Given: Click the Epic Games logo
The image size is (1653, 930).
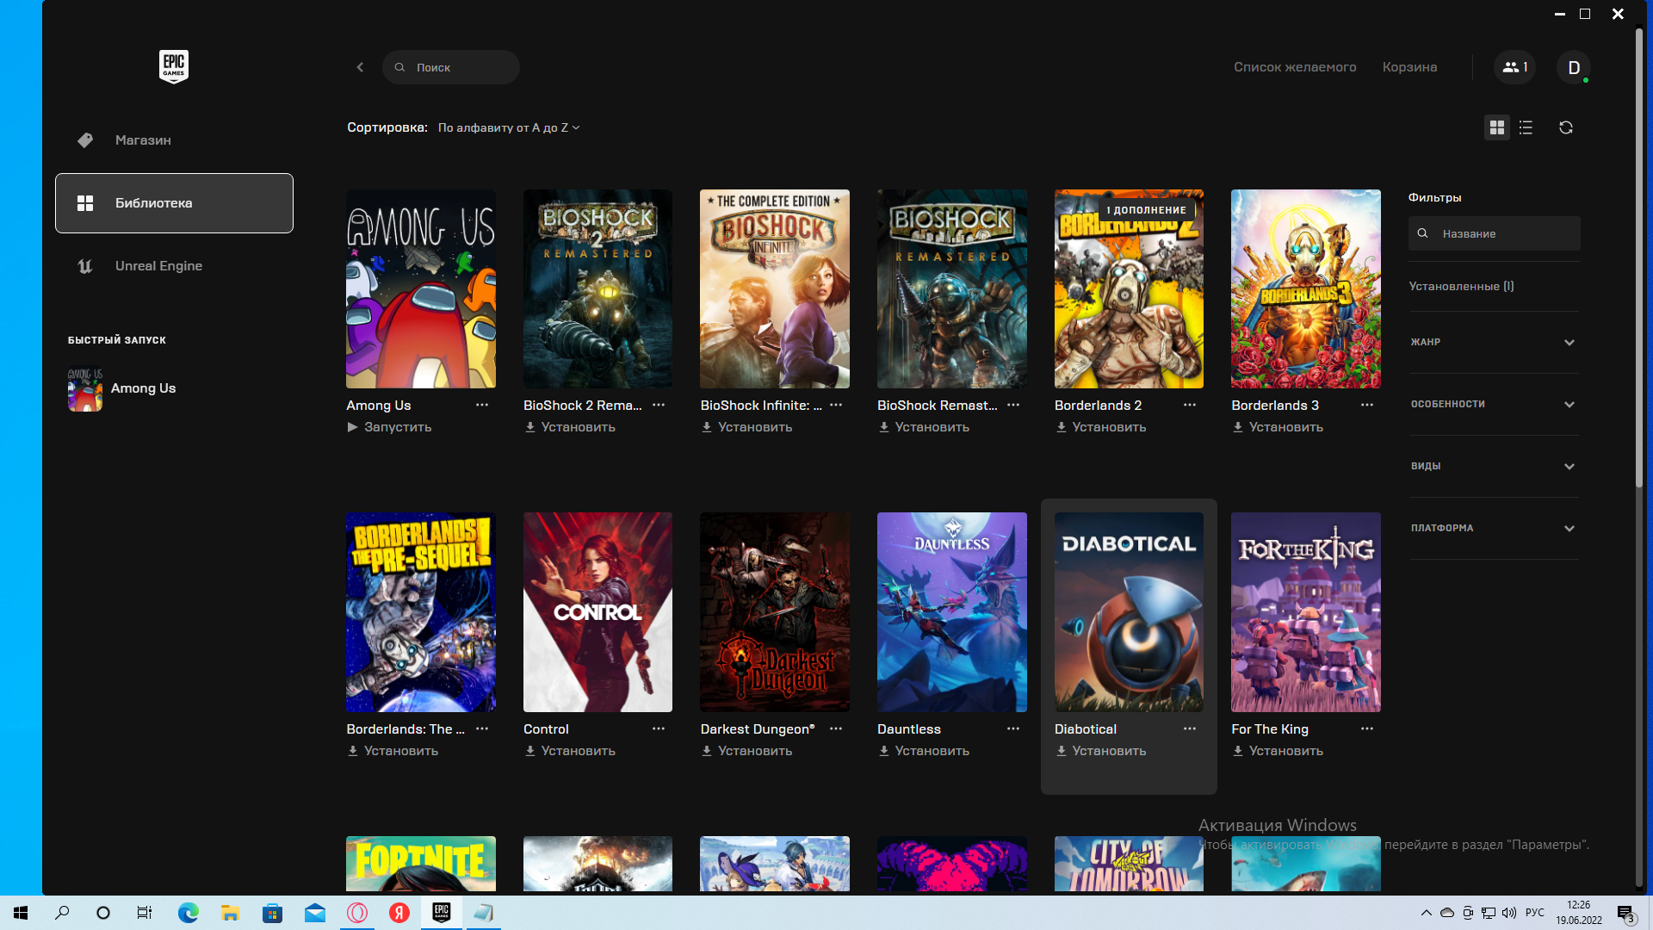Looking at the screenshot, I should [x=174, y=66].
